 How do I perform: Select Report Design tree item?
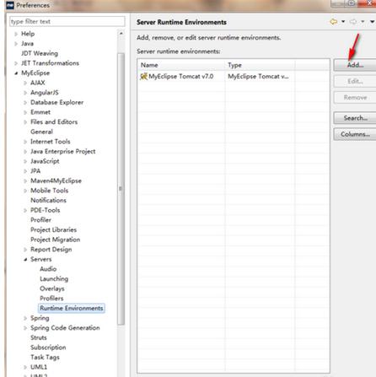tap(51, 250)
